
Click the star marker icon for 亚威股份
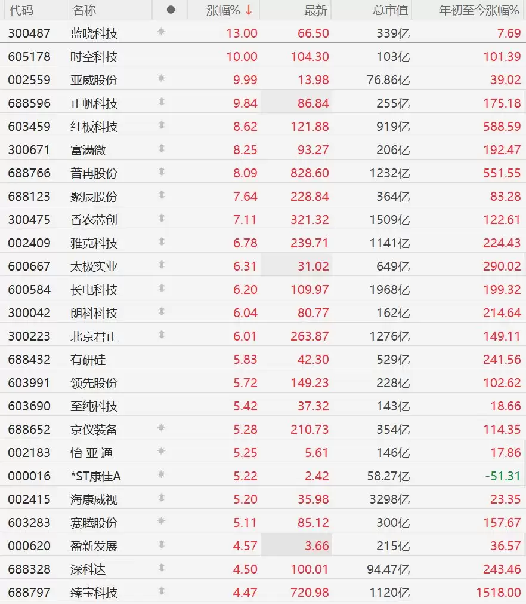tap(162, 78)
